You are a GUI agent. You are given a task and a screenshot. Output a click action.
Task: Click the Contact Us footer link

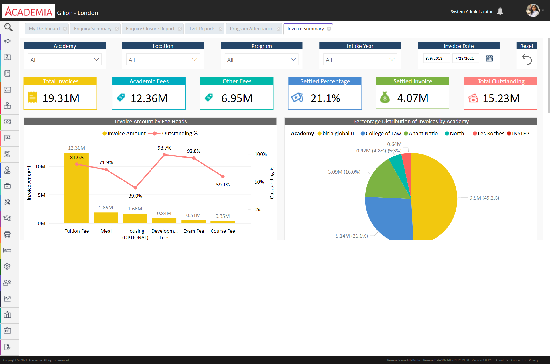(x=518, y=360)
